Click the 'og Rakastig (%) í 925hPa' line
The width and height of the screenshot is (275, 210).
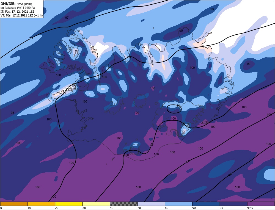[18, 8]
